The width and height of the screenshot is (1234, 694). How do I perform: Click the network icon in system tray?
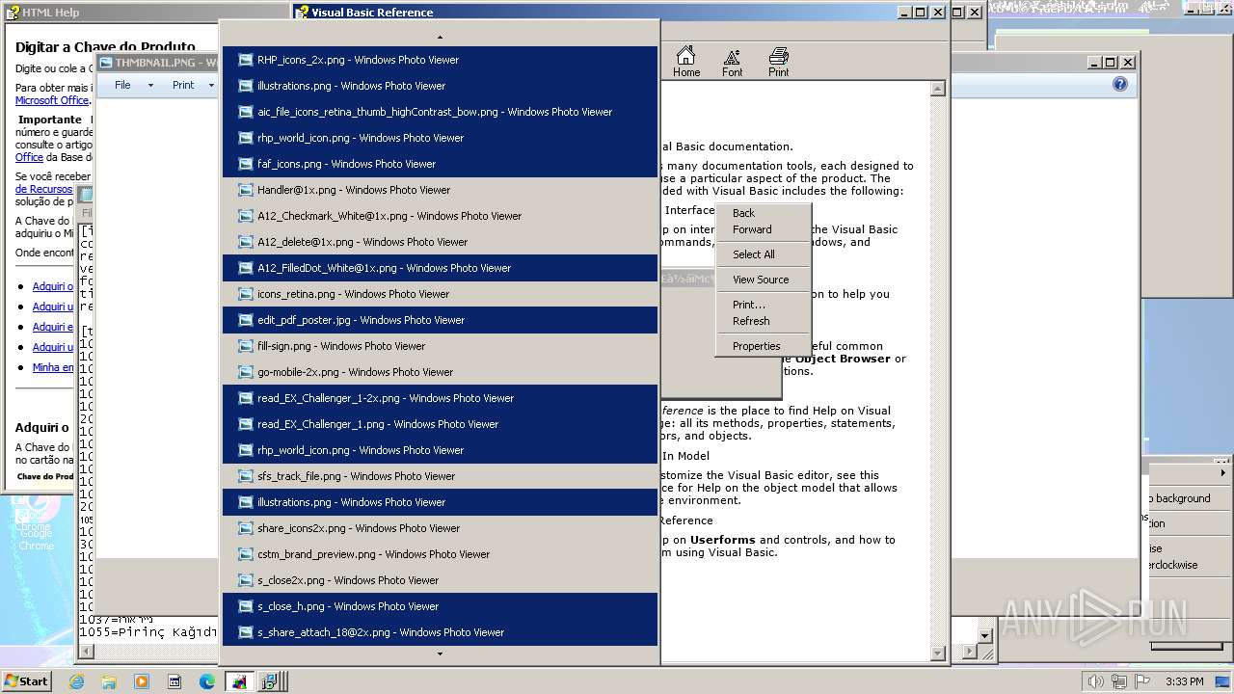[x=1119, y=681]
